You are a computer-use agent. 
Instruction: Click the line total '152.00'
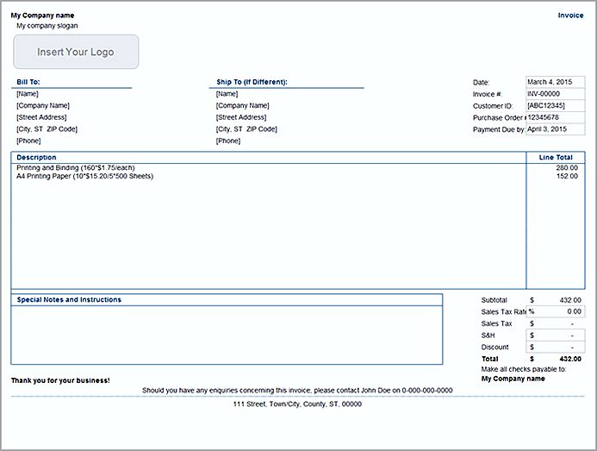click(x=567, y=176)
